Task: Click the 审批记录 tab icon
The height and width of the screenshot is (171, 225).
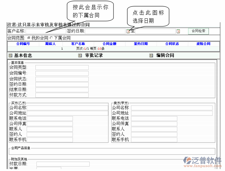Action: (80, 55)
